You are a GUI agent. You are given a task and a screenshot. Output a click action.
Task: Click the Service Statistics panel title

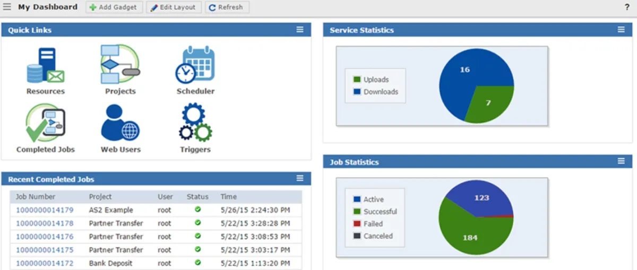(361, 30)
